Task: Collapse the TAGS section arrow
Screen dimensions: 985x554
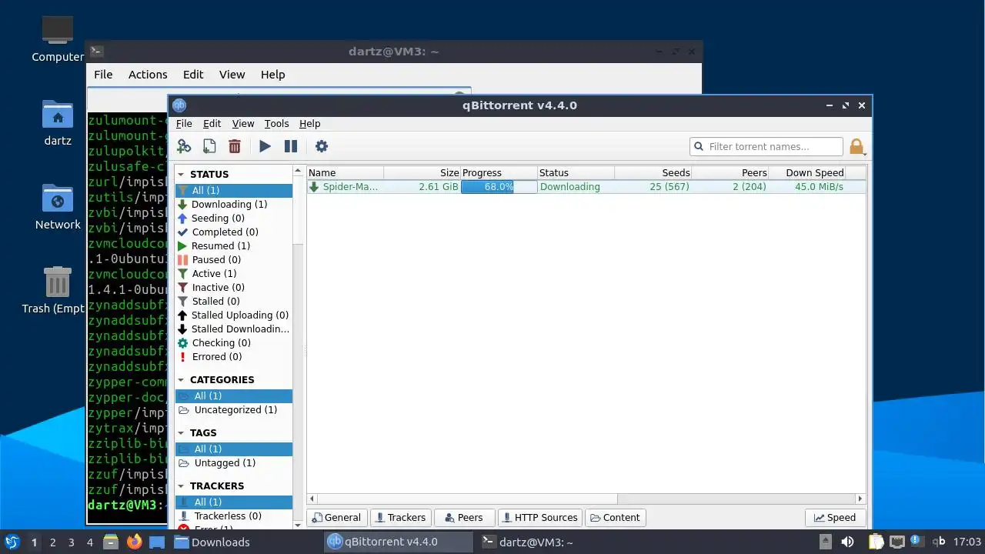Action: 182,432
